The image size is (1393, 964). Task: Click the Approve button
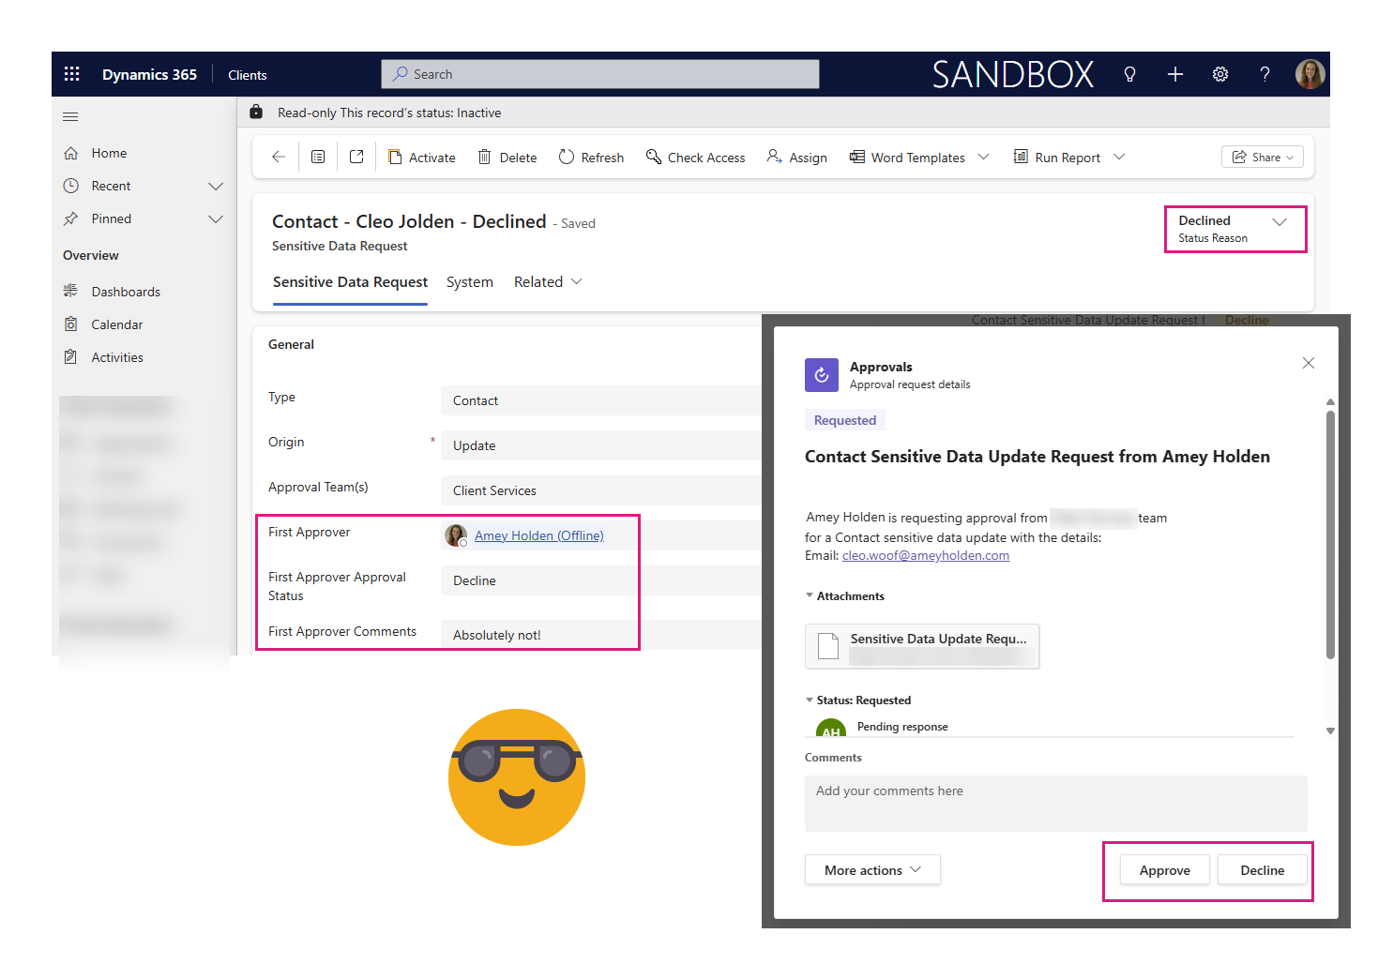point(1165,870)
